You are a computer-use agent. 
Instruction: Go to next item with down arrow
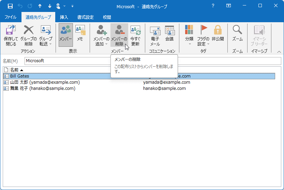click(x=50, y=6)
